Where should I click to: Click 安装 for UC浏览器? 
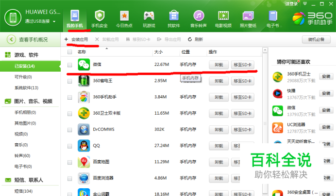[x=326, y=127]
